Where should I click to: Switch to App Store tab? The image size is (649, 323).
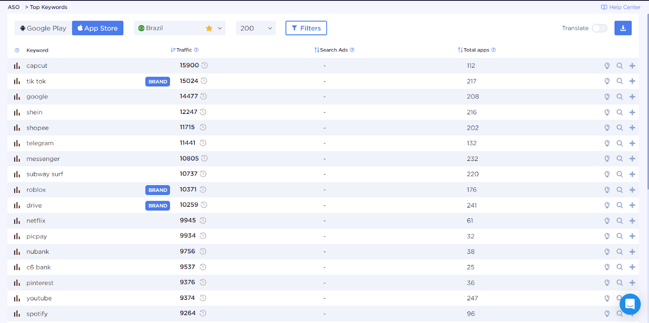(x=98, y=28)
